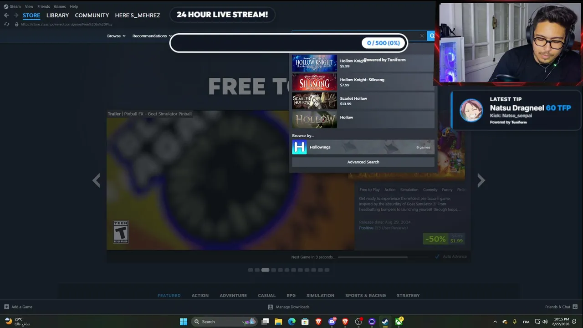The height and width of the screenshot is (328, 583).
Task: Click the Manage Downloads icon
Action: pyautogui.click(x=271, y=307)
